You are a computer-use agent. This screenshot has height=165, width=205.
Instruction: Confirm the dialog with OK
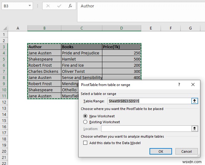click(161, 151)
